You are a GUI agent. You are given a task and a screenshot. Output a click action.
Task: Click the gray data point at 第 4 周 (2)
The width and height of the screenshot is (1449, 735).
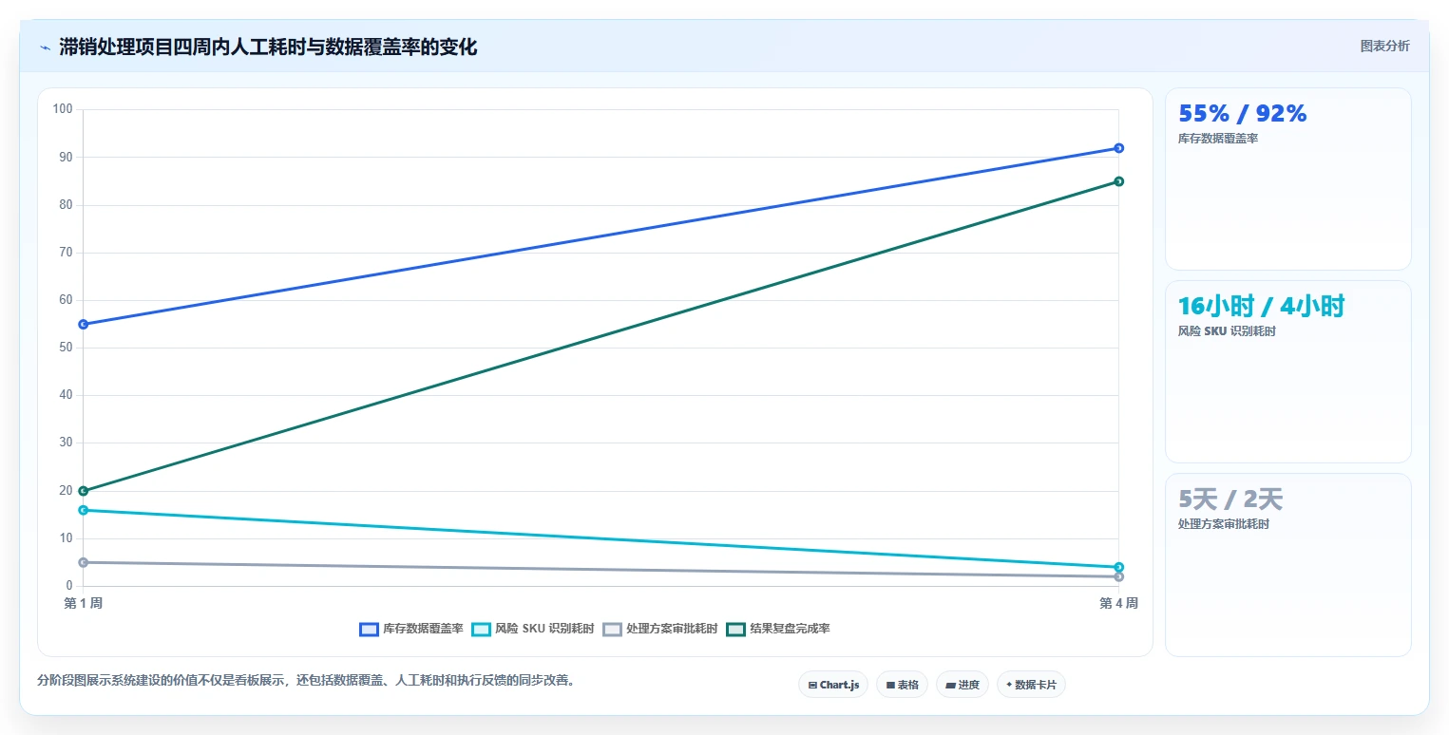1118,576
